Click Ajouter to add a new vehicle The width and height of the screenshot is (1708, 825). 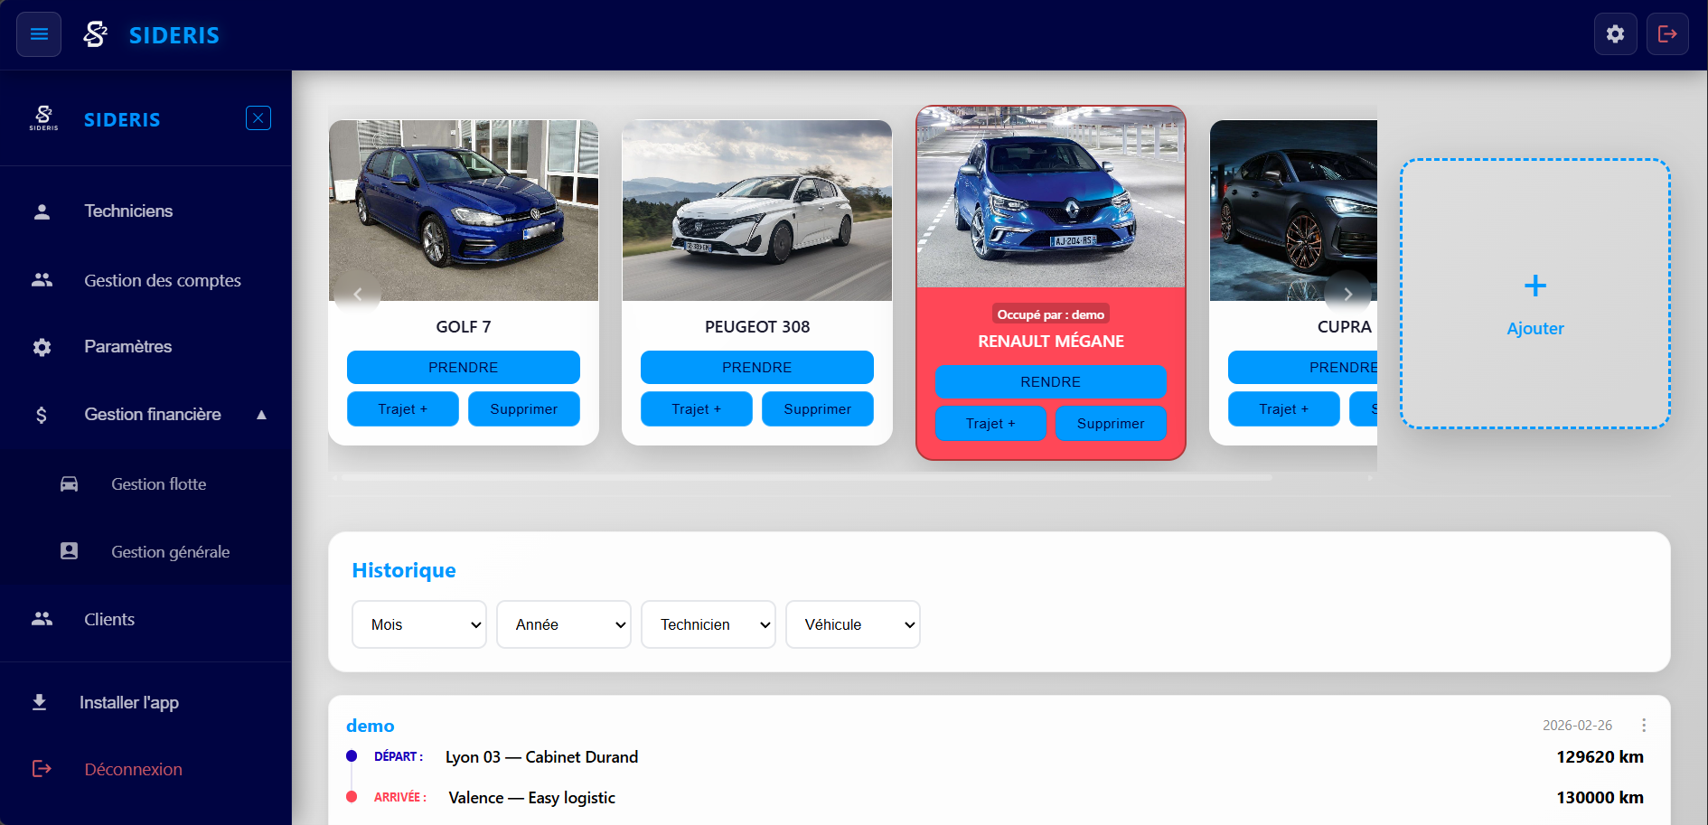coord(1534,294)
